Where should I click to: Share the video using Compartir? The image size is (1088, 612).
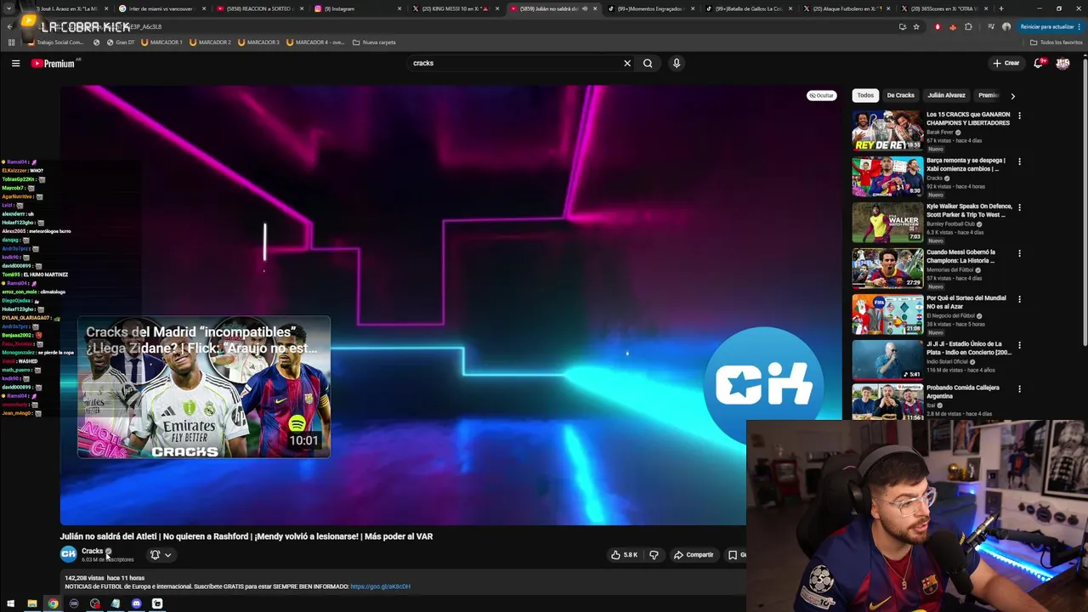point(694,555)
